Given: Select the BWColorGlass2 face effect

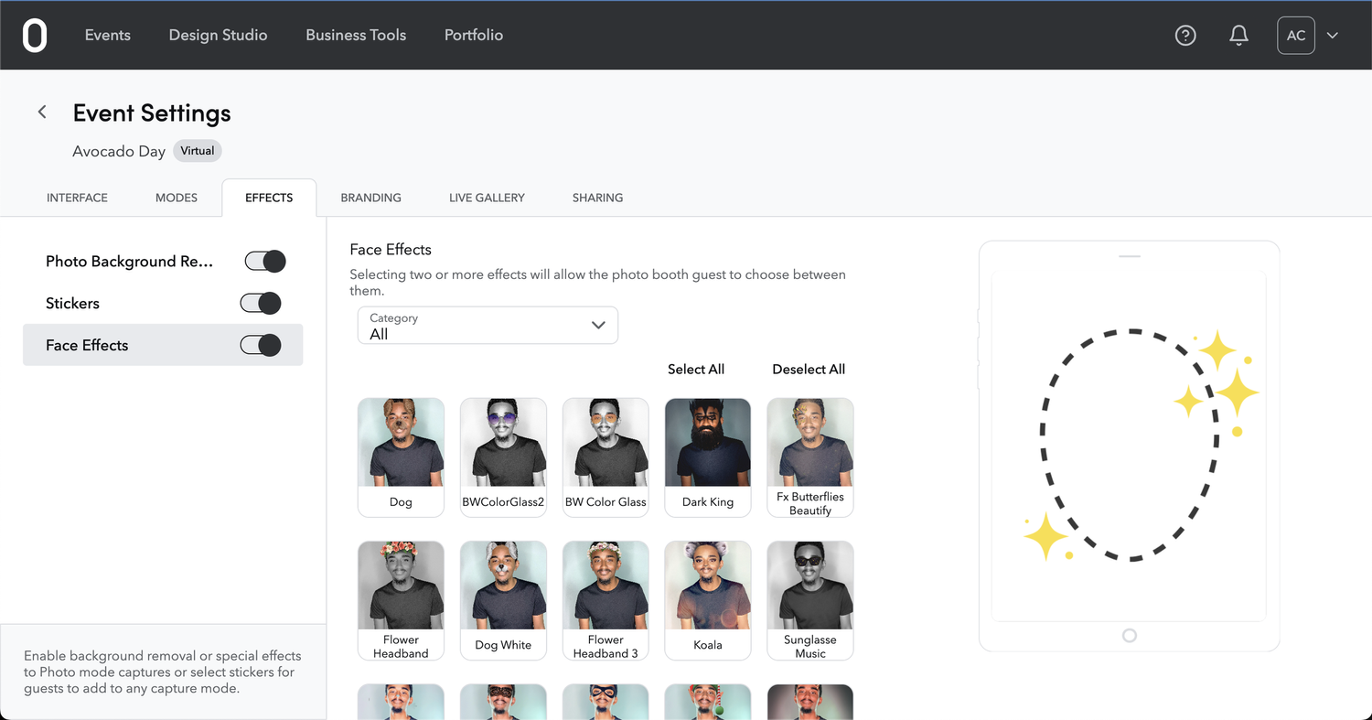Looking at the screenshot, I should tap(503, 457).
